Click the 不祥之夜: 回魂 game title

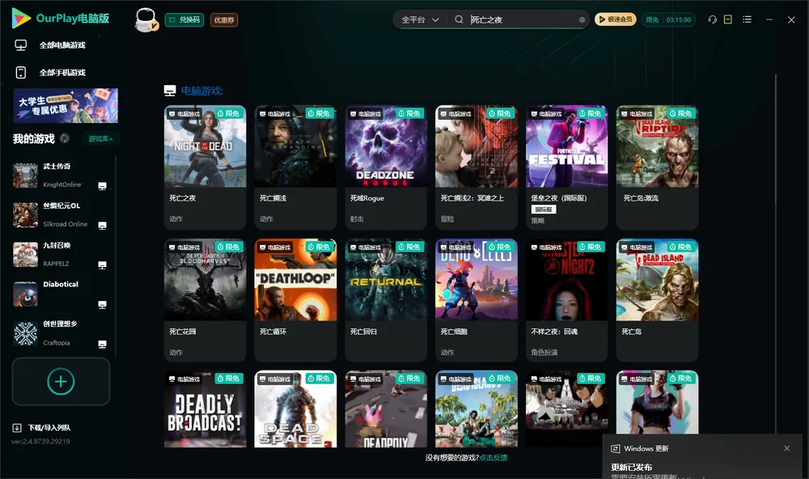point(554,332)
